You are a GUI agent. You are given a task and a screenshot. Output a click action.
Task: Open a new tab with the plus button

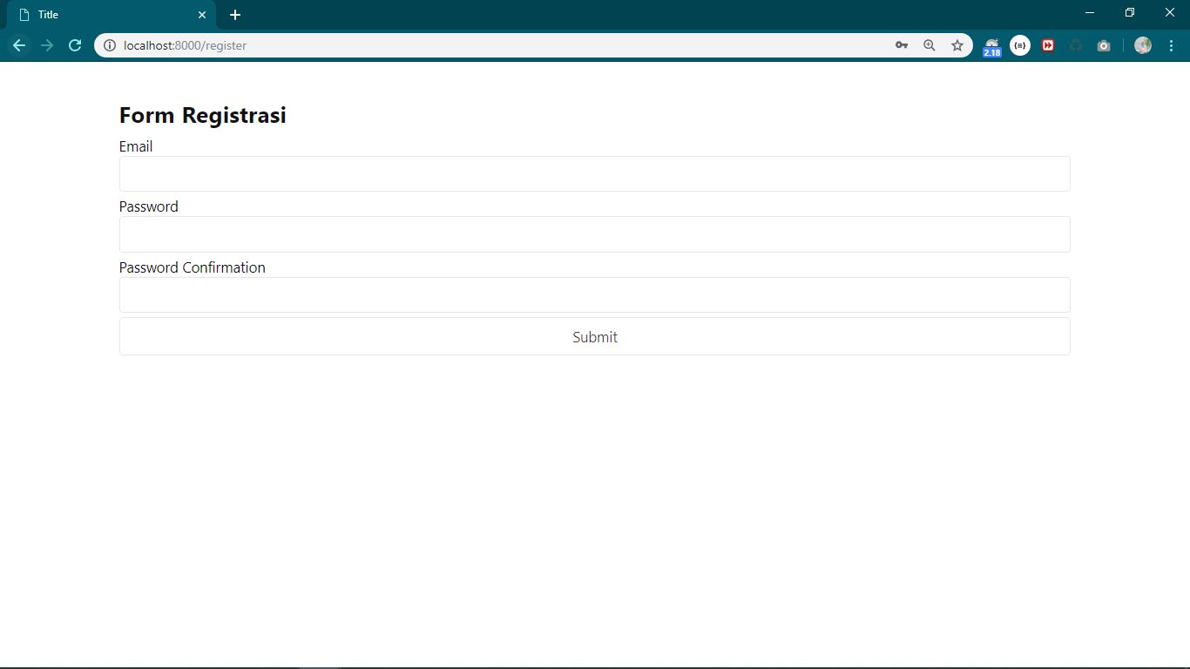(x=234, y=14)
